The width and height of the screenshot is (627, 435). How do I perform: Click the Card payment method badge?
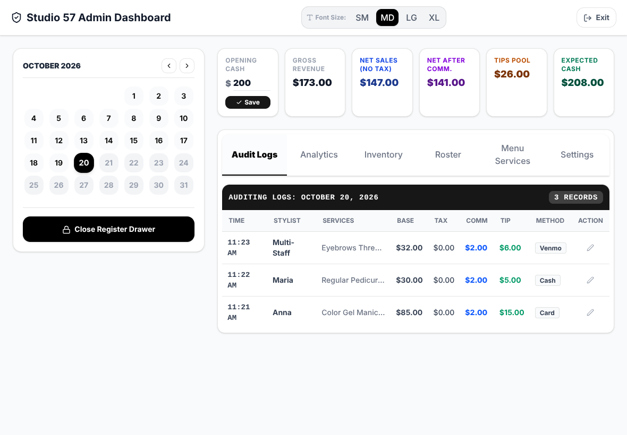pyautogui.click(x=547, y=313)
